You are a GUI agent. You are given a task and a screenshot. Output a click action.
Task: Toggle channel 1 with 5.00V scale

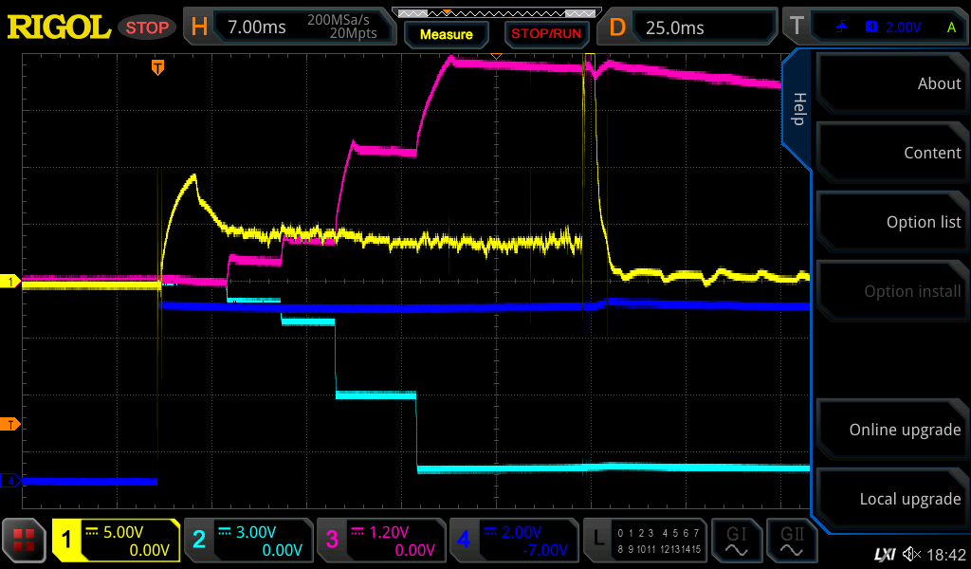point(116,541)
